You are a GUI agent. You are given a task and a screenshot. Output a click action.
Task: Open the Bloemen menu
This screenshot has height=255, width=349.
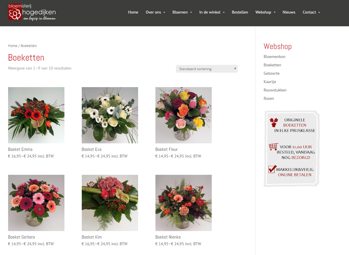tap(180, 12)
